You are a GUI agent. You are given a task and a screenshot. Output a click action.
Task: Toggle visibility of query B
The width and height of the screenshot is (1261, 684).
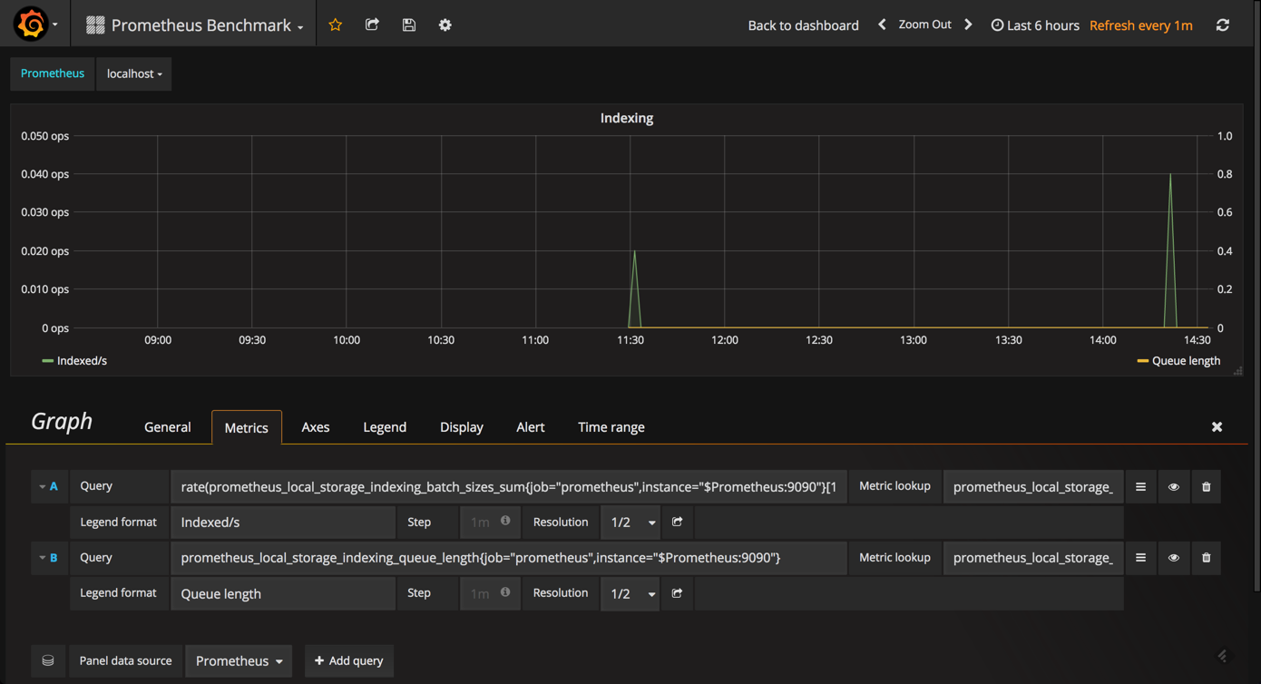[x=1174, y=558]
